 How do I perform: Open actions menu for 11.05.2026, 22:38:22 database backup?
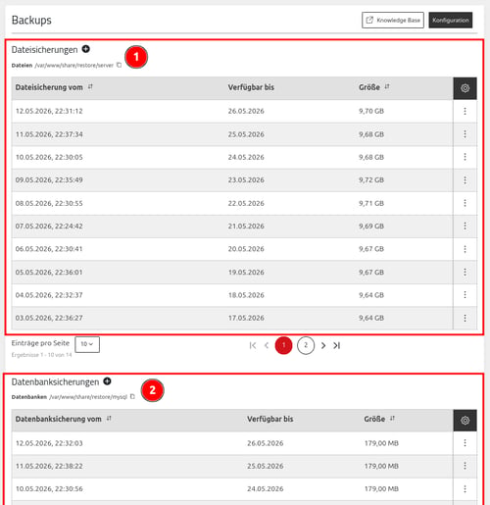coord(465,466)
